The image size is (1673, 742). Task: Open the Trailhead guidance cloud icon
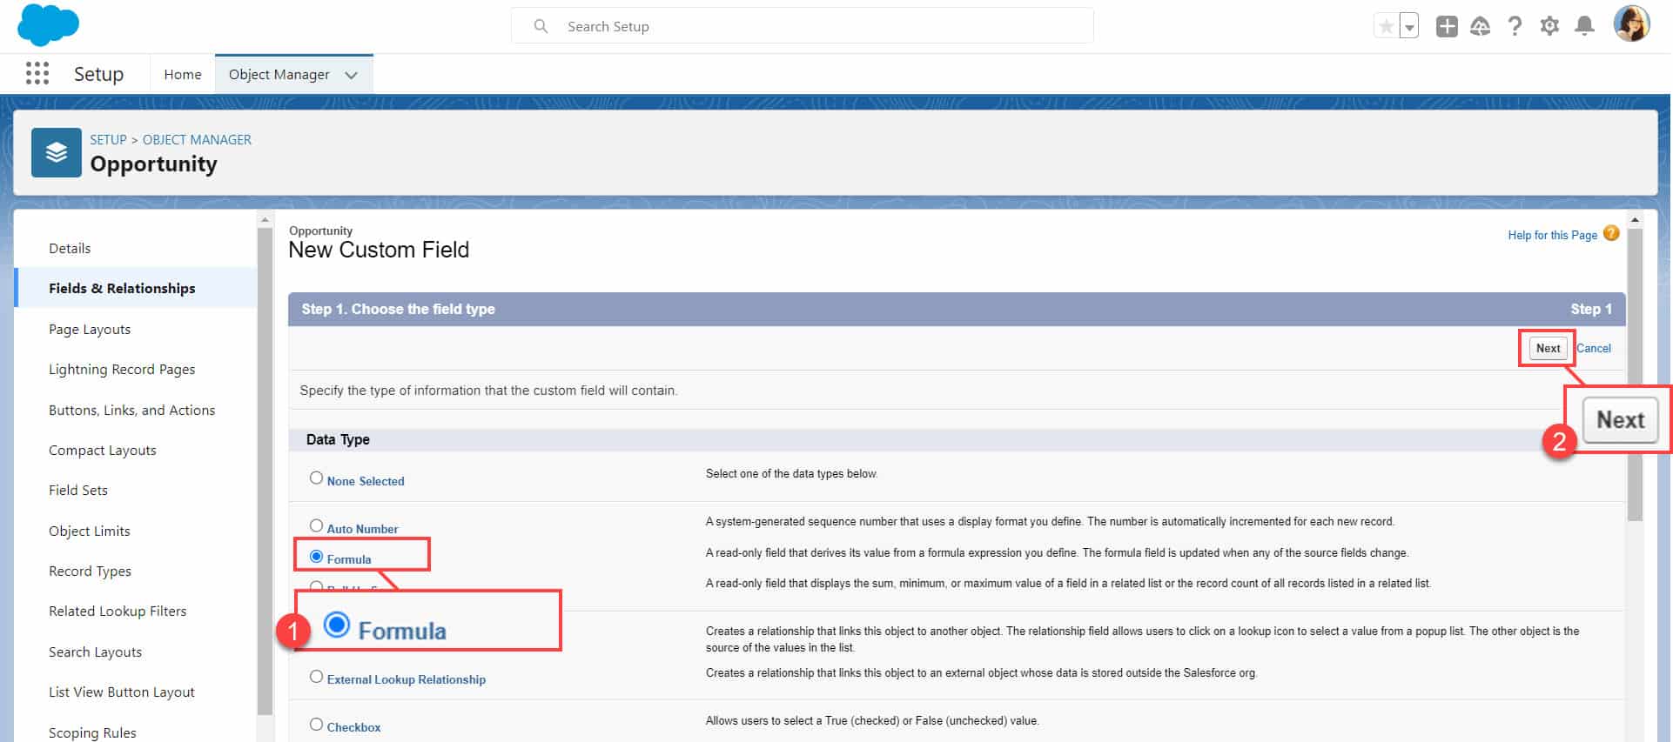[1480, 26]
